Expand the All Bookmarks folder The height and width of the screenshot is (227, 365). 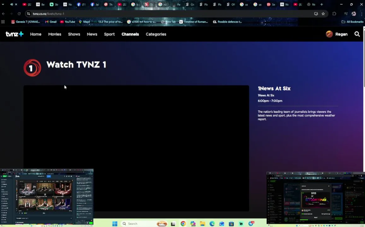tap(352, 22)
